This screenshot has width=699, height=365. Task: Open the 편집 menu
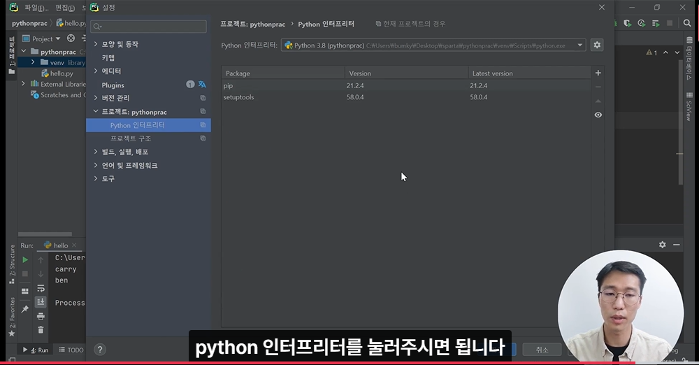pyautogui.click(x=64, y=8)
